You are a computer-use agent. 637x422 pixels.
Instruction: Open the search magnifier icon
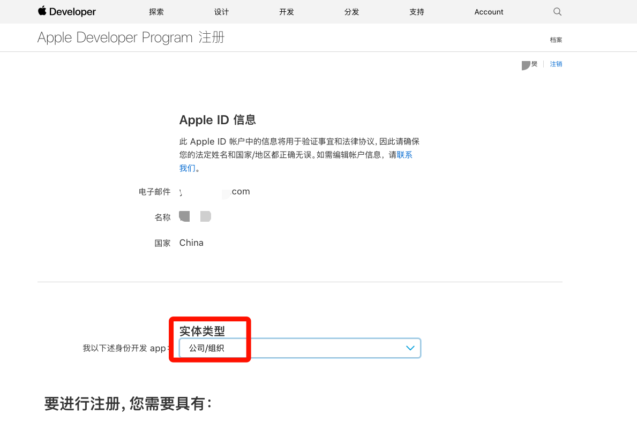pos(557,12)
